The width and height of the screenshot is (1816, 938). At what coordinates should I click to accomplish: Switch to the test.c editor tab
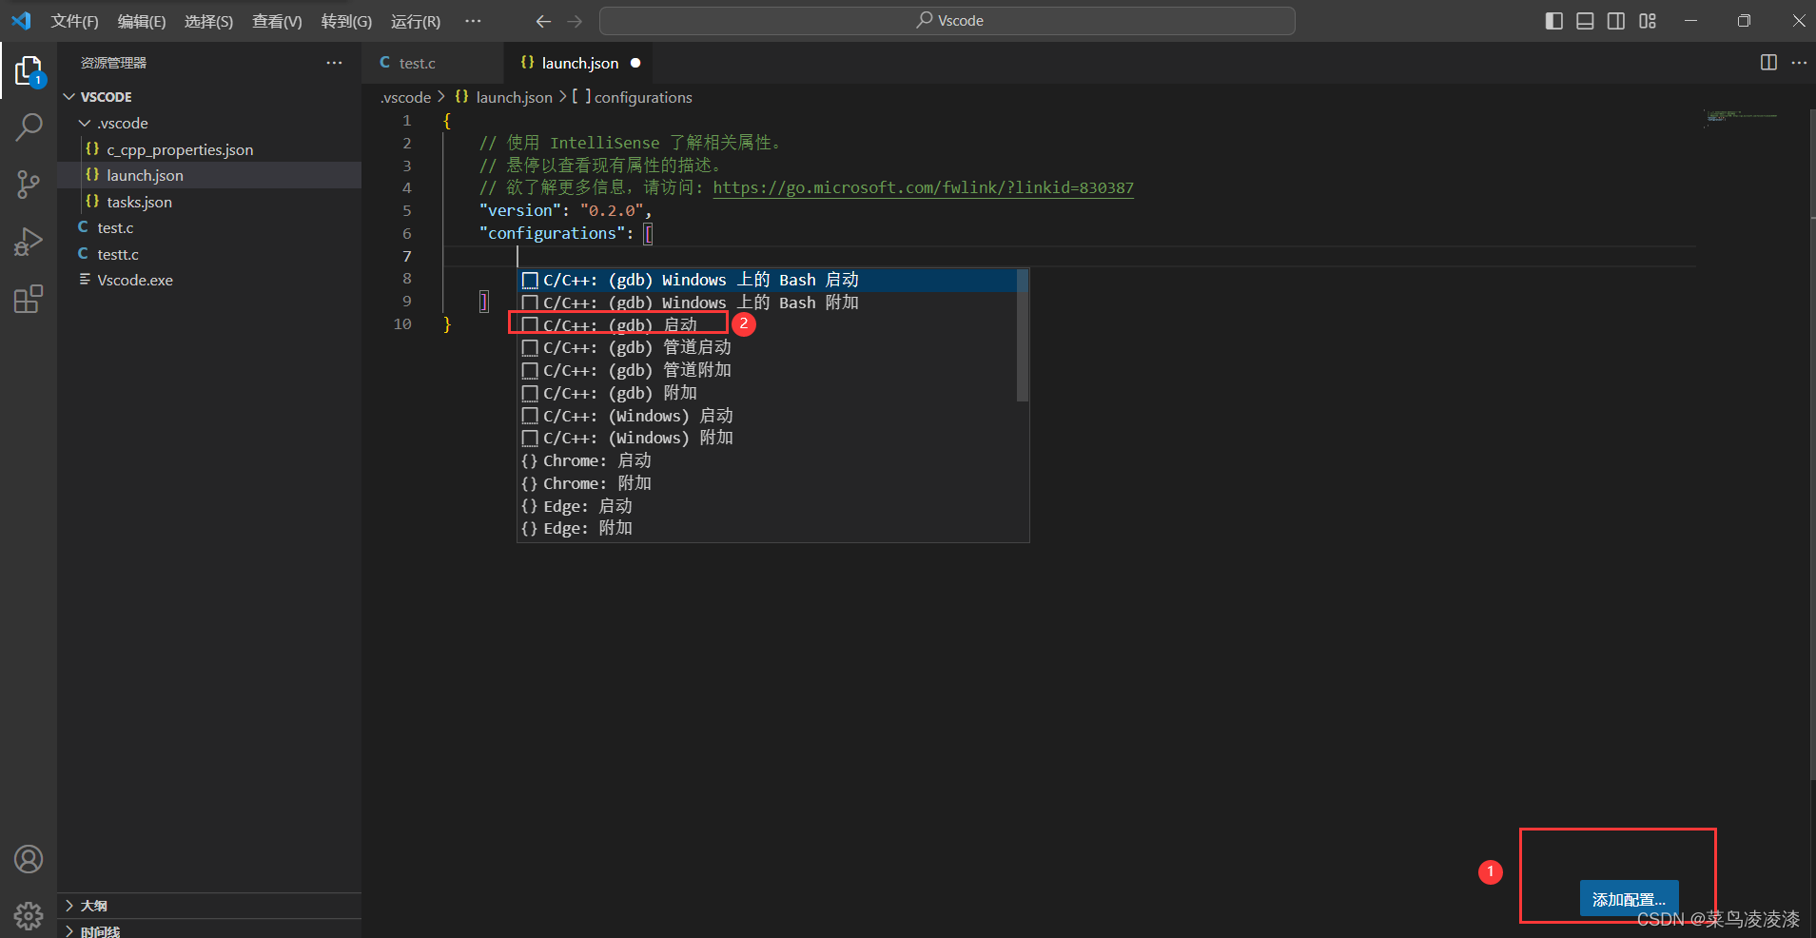click(433, 63)
